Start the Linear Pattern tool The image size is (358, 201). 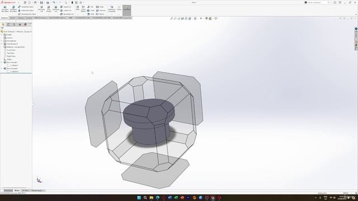[83, 9]
